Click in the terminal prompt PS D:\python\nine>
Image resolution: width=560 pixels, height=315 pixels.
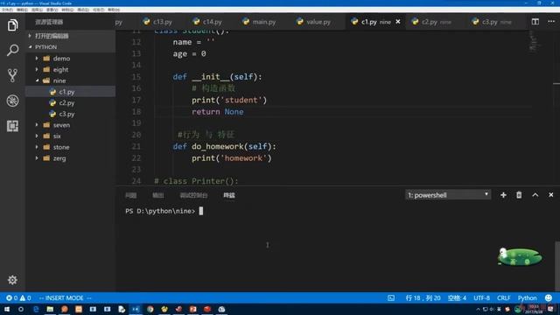[x=160, y=211]
